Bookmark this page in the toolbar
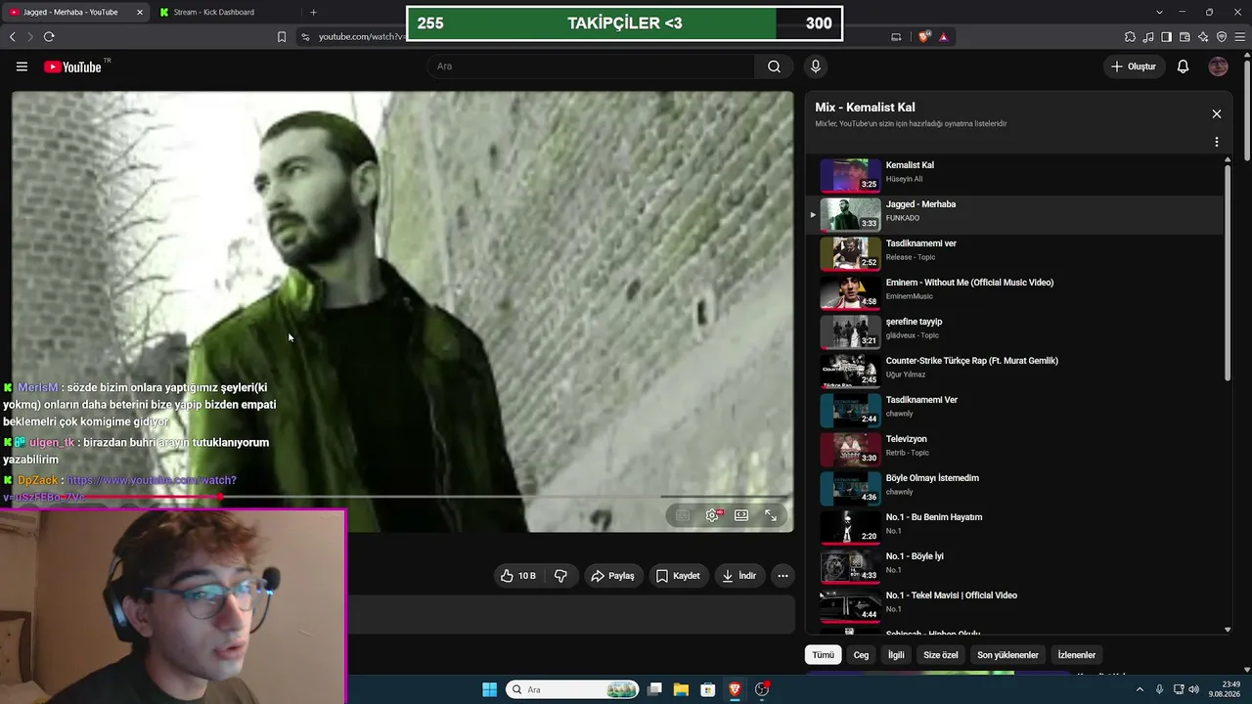This screenshot has width=1252, height=704. pos(282,37)
